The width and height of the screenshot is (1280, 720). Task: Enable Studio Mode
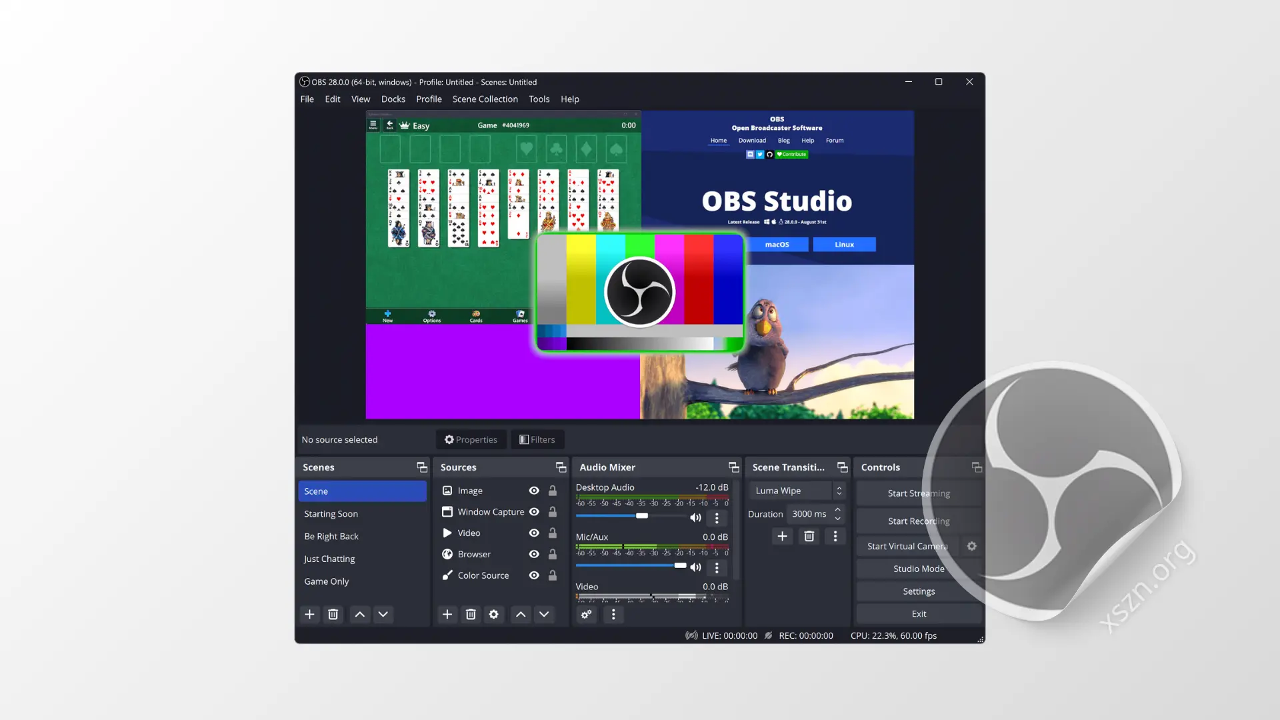point(919,569)
